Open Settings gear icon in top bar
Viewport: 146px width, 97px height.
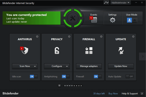tap(112, 20)
